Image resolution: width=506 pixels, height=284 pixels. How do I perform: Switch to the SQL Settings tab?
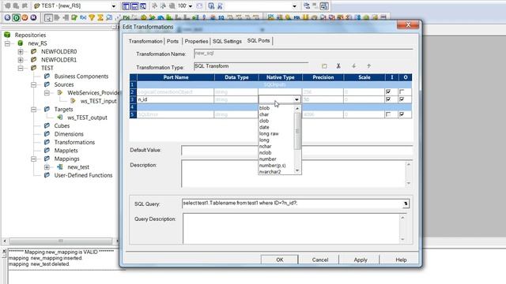point(227,41)
